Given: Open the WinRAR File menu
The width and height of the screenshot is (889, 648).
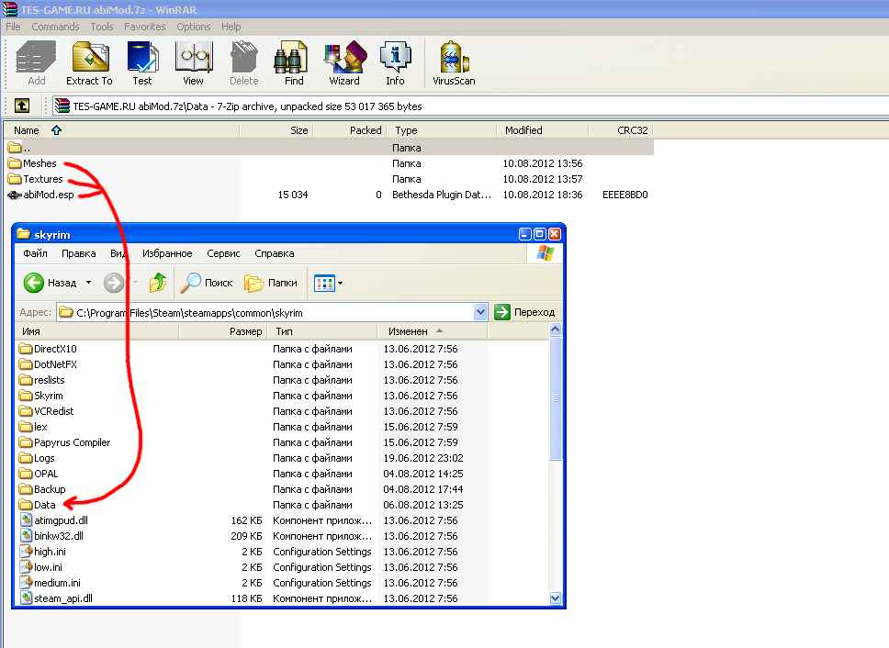Looking at the screenshot, I should point(13,27).
